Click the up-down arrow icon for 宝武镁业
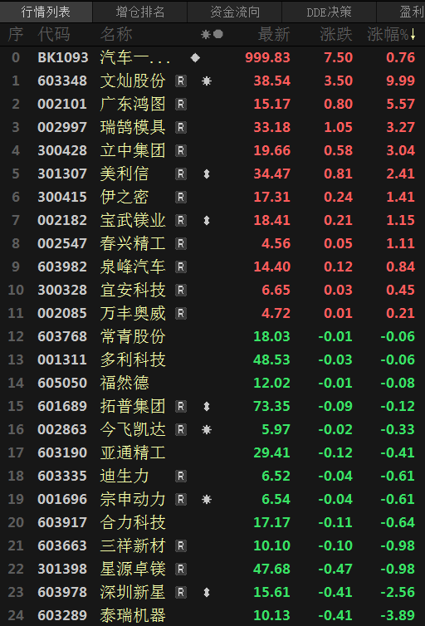The width and height of the screenshot is (425, 626). tap(207, 220)
